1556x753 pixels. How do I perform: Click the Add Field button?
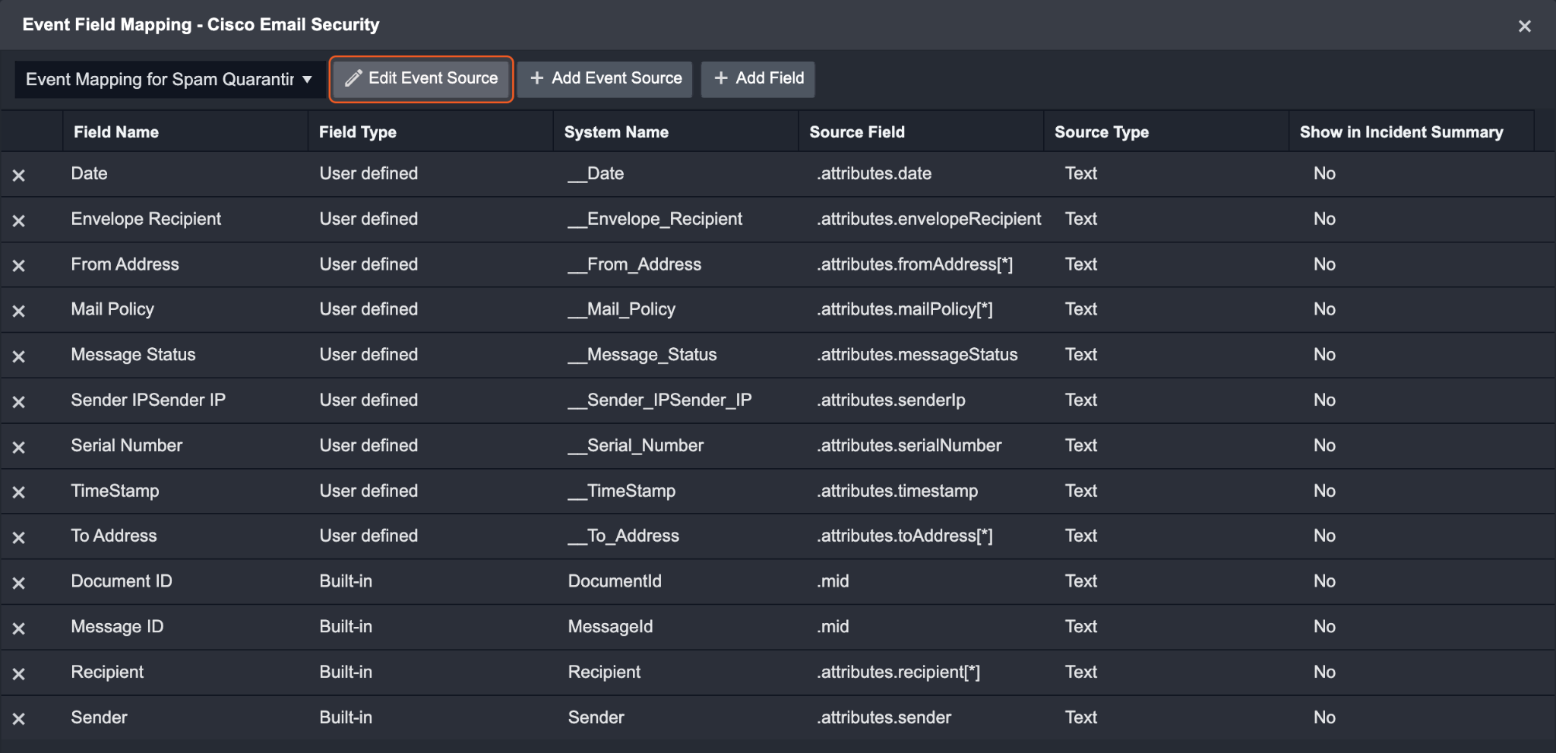[x=758, y=78]
